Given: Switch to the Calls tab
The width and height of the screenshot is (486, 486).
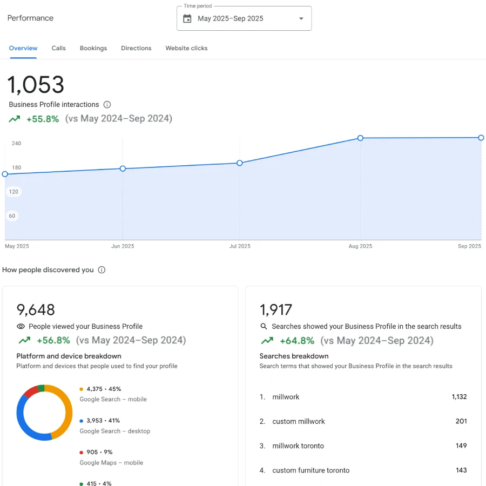Looking at the screenshot, I should [x=58, y=48].
